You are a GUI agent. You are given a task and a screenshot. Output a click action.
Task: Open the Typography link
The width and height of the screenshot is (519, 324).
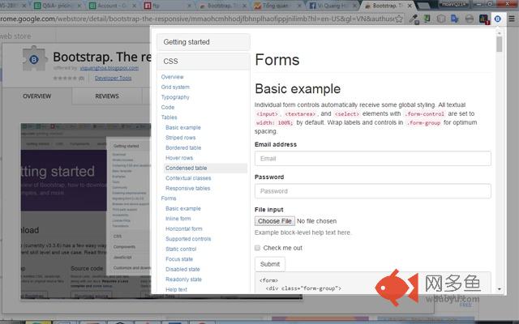[175, 97]
